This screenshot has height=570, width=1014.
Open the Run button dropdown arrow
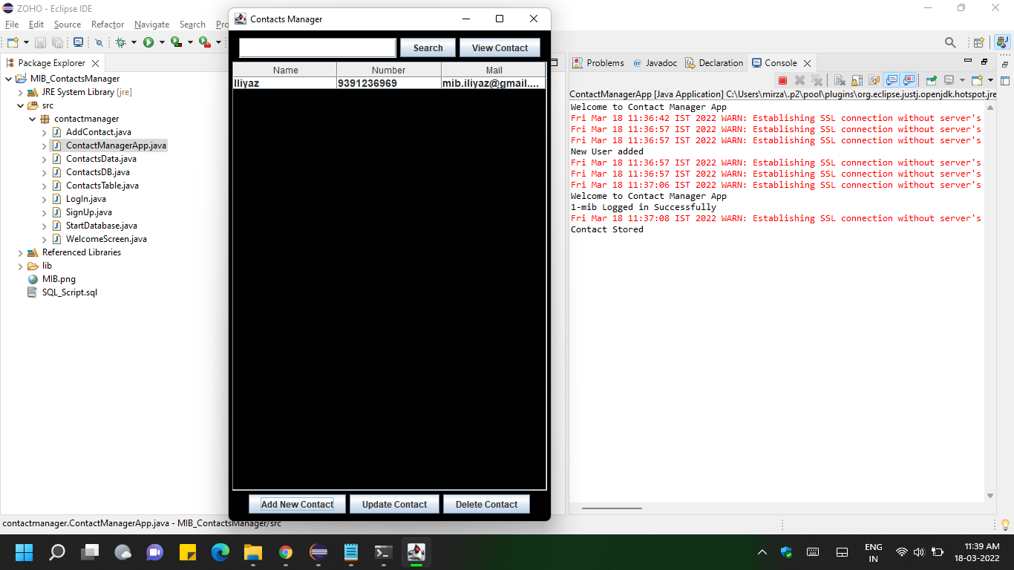(162, 42)
